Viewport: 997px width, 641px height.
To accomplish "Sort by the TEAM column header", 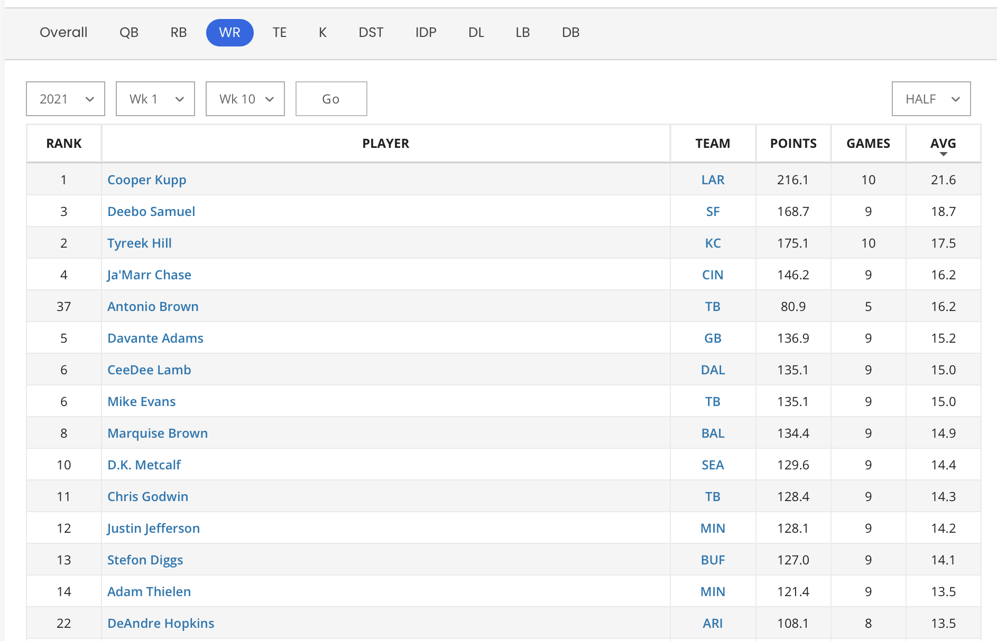I will 713,144.
